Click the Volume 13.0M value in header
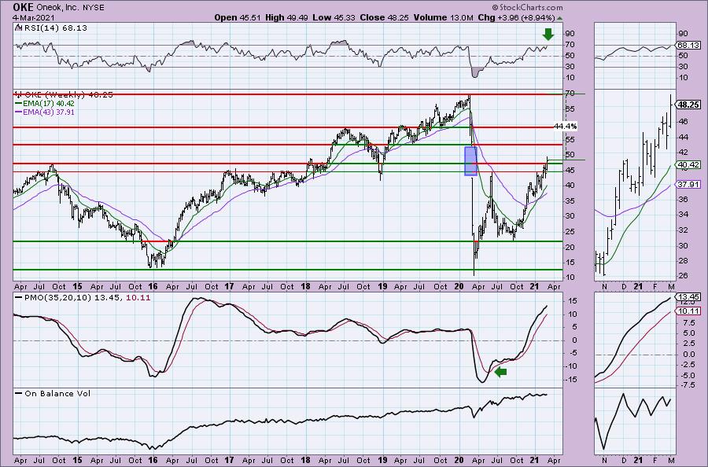The image size is (708, 467). tap(443, 17)
